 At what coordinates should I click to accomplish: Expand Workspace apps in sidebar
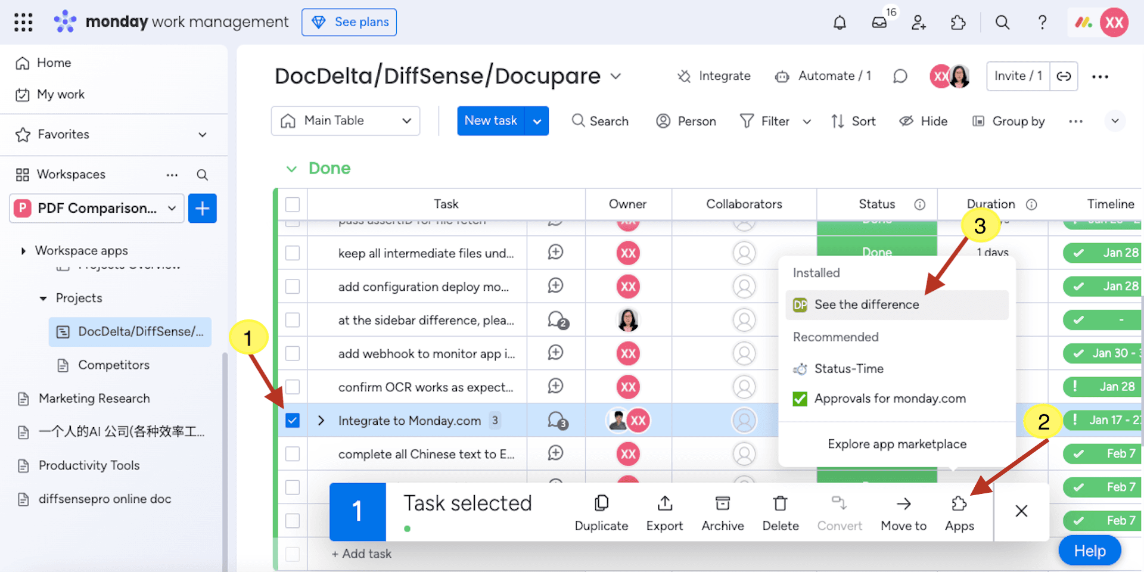click(x=23, y=251)
